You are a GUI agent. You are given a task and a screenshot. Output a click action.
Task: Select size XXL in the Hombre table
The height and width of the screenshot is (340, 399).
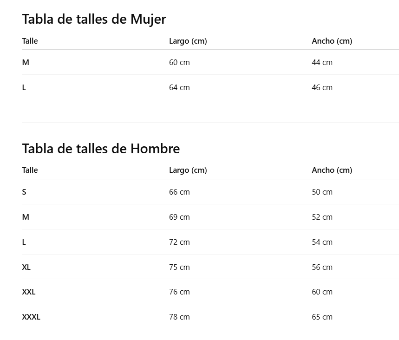(x=28, y=292)
